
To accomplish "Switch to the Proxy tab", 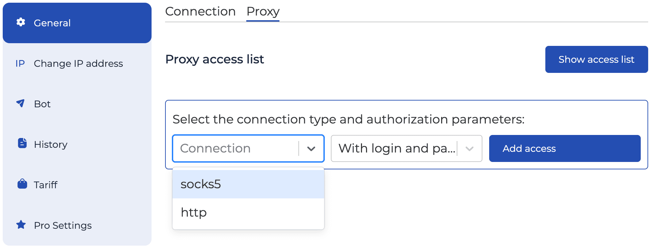I will pyautogui.click(x=263, y=11).
